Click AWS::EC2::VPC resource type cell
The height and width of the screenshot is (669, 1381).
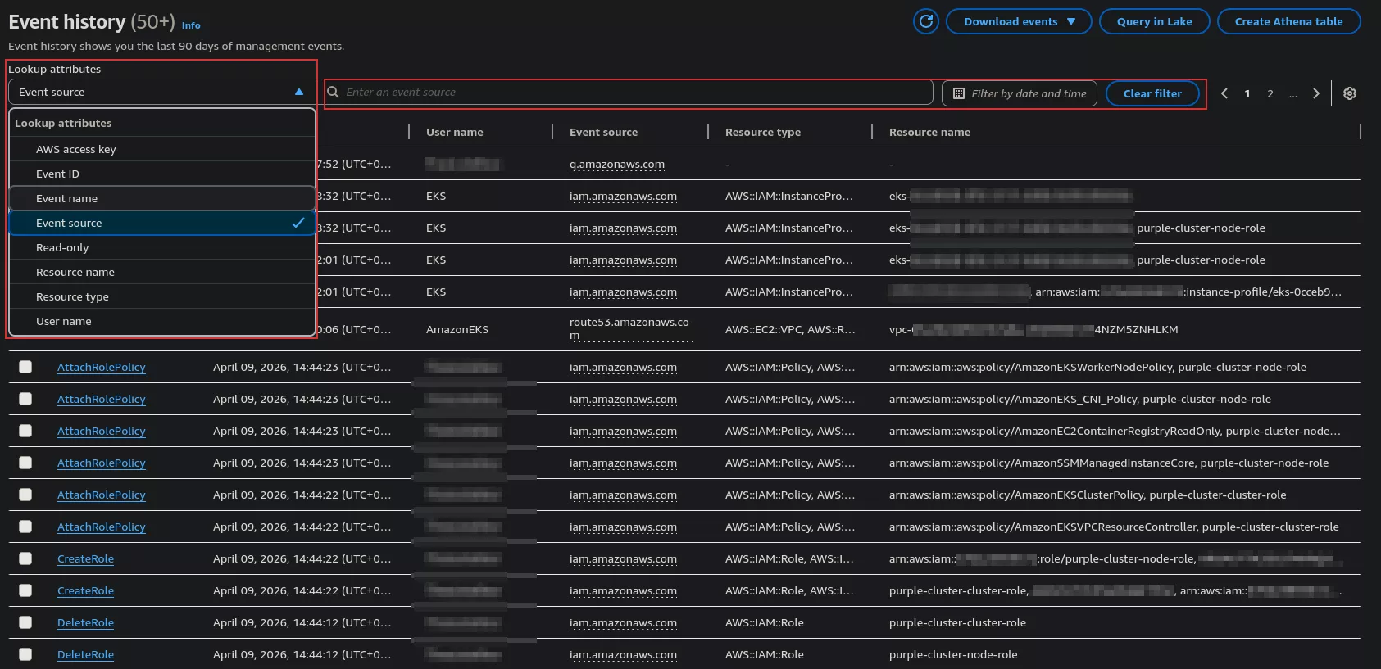[790, 329]
